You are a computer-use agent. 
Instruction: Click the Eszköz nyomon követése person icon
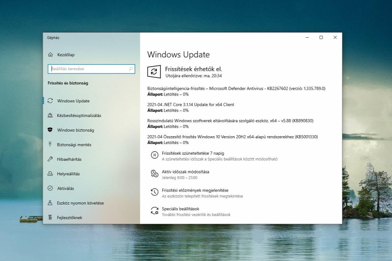[x=50, y=203]
